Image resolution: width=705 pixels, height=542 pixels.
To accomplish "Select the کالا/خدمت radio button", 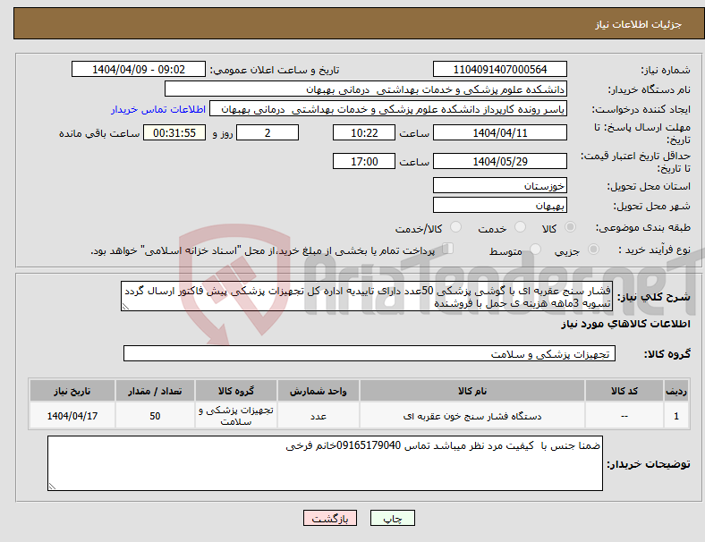I will point(455,227).
